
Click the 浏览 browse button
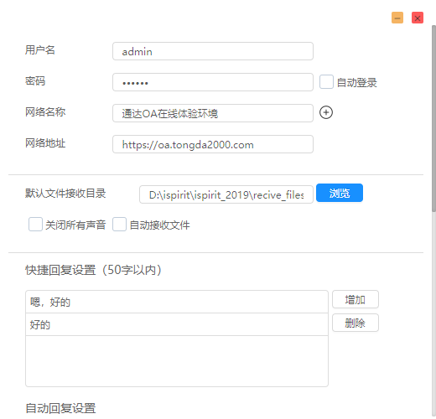click(340, 193)
